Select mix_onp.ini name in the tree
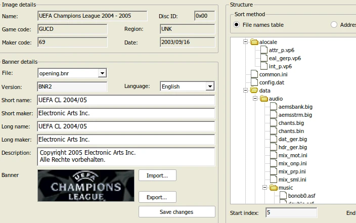Screen dimensions: 356x223 point(293,163)
